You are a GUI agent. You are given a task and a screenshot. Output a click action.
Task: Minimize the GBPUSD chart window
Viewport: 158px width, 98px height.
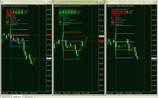(149, 2)
